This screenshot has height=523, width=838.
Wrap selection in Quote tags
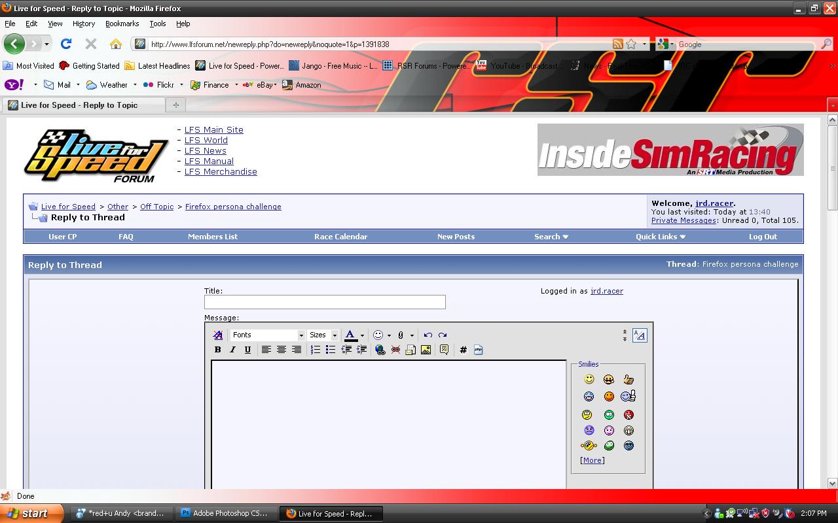pyautogui.click(x=444, y=350)
